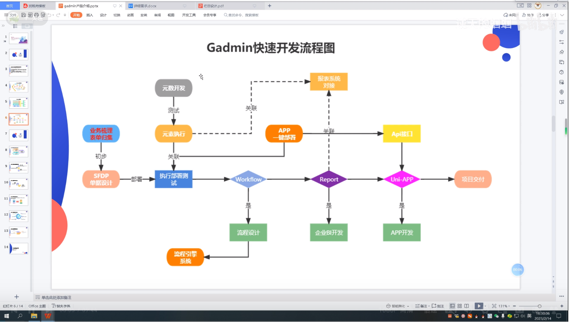Viewport: 569px width, 322px height.
Task: Click the Print icon in quick toolbar
Action: 36,15
